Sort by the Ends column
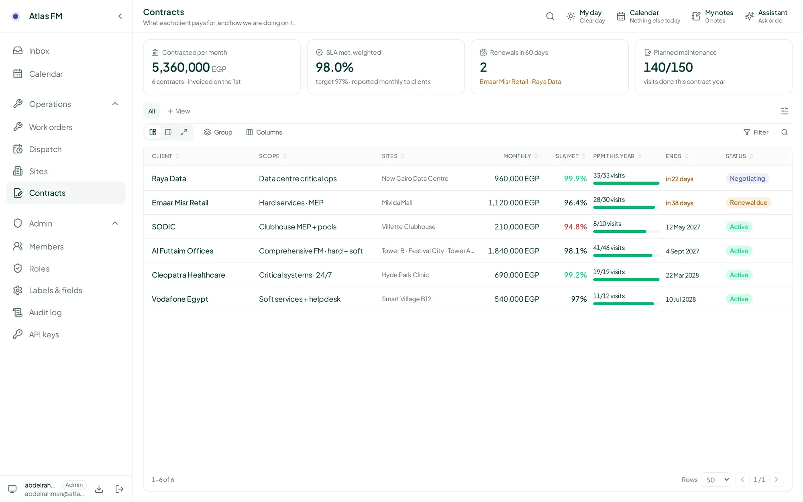 pyautogui.click(x=677, y=156)
